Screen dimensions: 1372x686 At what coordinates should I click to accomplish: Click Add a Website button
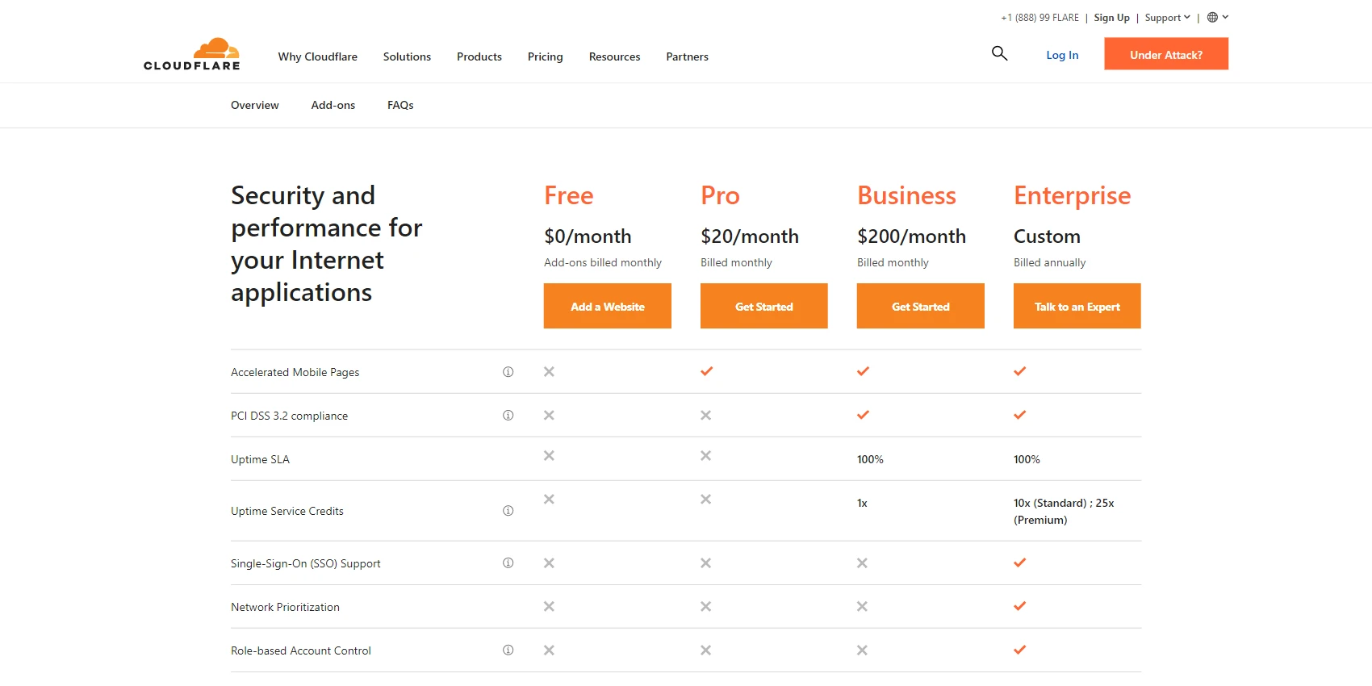pyautogui.click(x=608, y=306)
